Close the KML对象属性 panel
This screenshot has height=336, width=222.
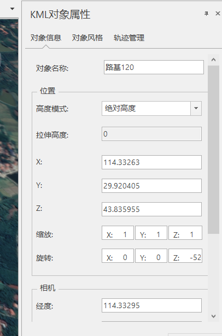218,14
